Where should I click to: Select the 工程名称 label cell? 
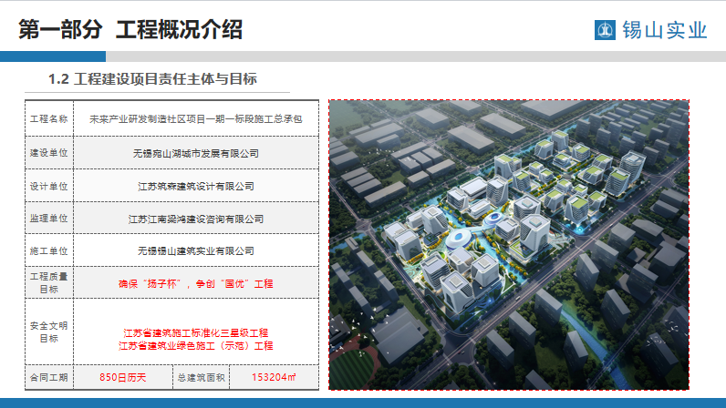click(x=49, y=118)
